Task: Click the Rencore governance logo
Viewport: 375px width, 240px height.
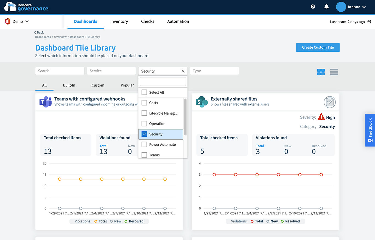Action: tap(26, 7)
